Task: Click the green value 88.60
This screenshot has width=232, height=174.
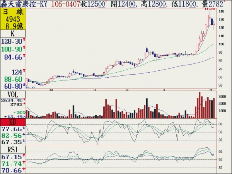Action: pos(13,79)
